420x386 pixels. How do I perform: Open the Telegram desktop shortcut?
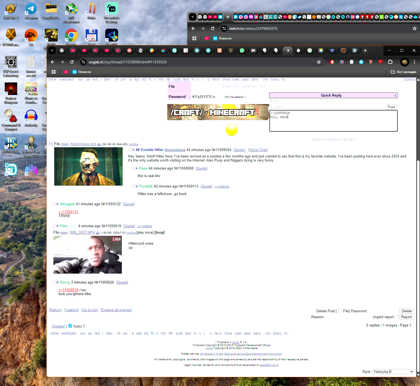(x=31, y=11)
